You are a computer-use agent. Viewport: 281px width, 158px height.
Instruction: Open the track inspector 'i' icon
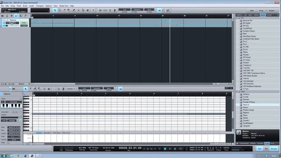7,16
